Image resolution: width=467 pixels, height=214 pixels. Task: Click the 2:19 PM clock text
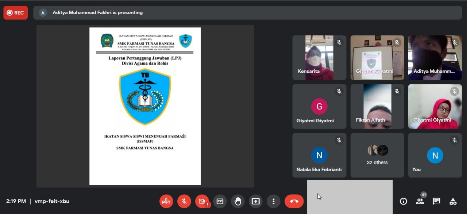point(16,201)
